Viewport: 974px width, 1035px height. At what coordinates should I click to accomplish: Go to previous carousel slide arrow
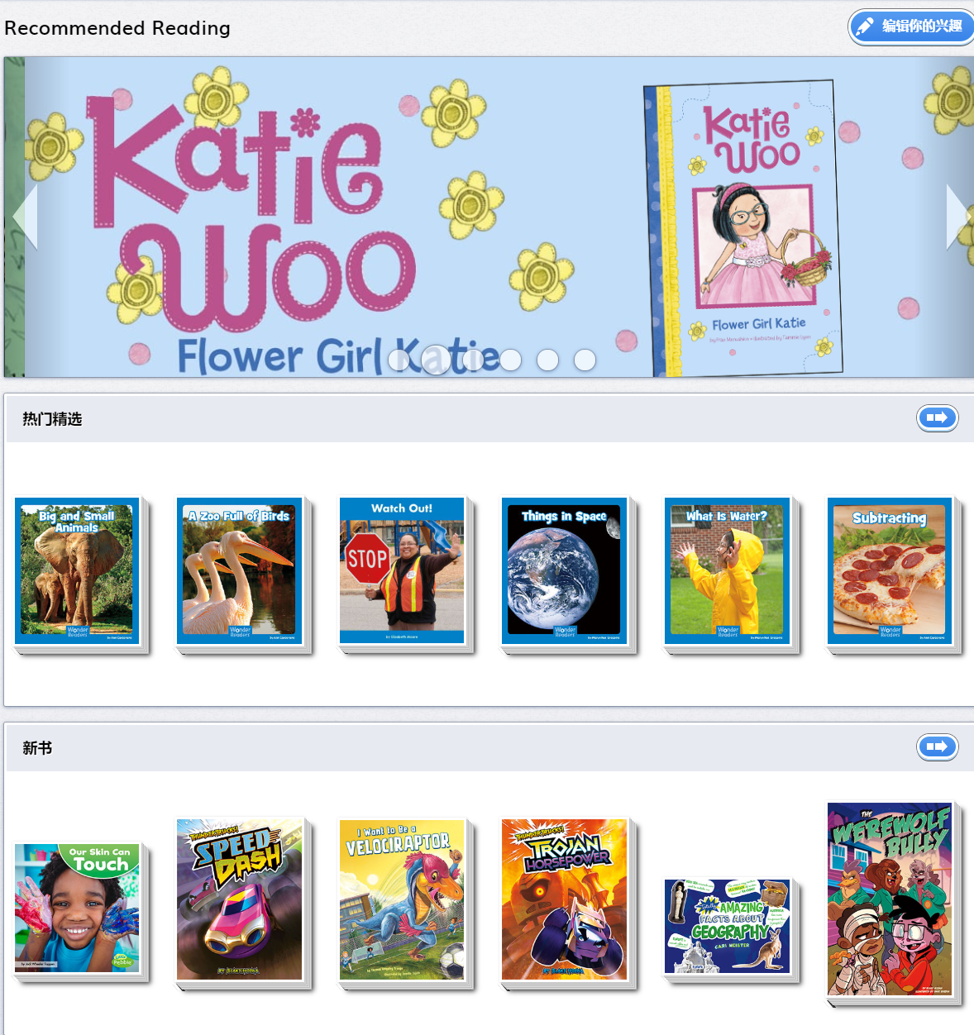pos(26,216)
